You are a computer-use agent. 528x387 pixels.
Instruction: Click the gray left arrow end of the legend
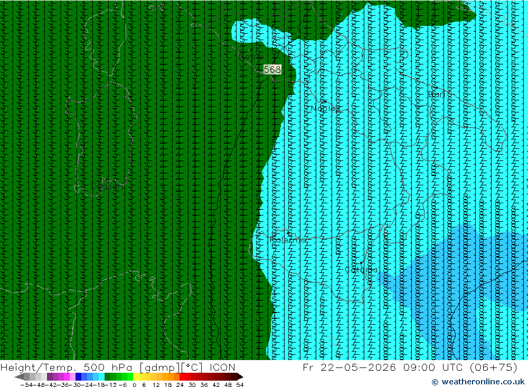coord(19,376)
